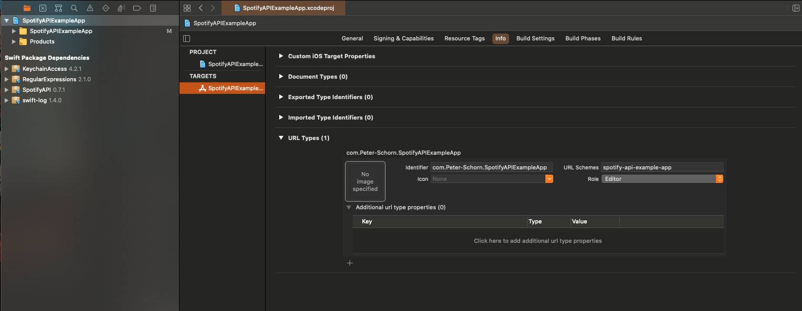The width and height of the screenshot is (802, 311).
Task: Click the target app icon under TARGETS
Action: pos(203,88)
